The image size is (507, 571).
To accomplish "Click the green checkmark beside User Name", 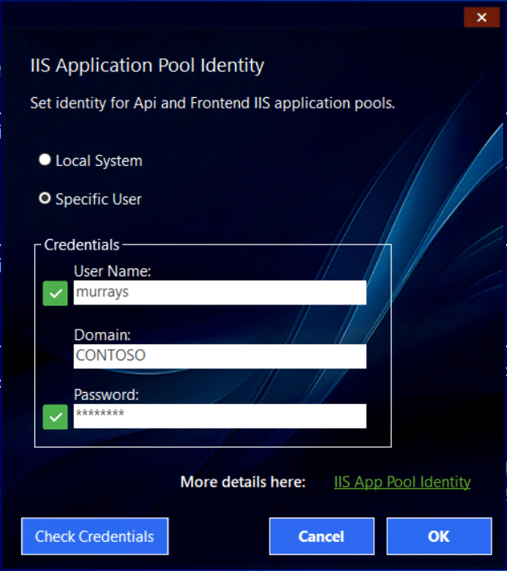I will pyautogui.click(x=55, y=293).
